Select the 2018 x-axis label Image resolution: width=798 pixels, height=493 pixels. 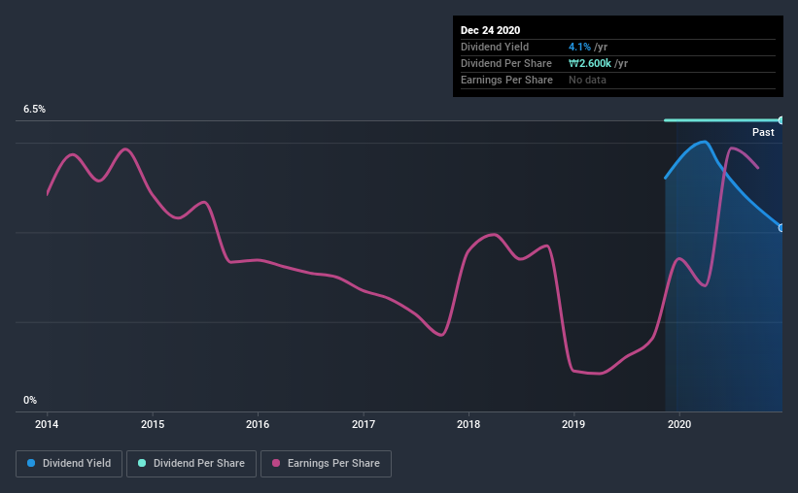468,424
